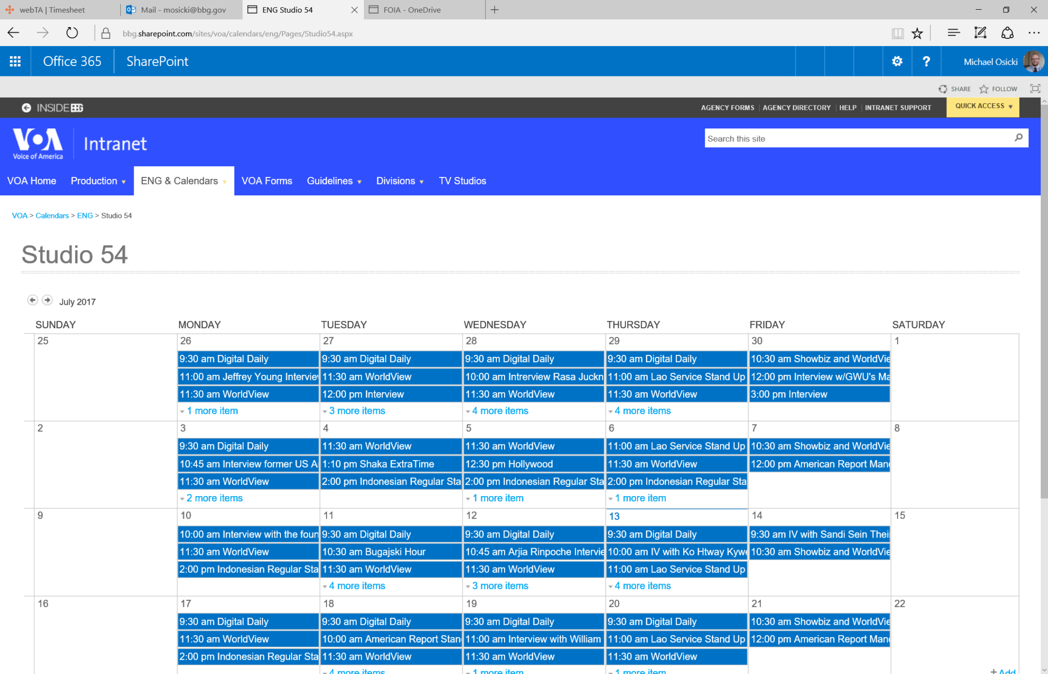Add page to favorites star icon

pyautogui.click(x=917, y=33)
